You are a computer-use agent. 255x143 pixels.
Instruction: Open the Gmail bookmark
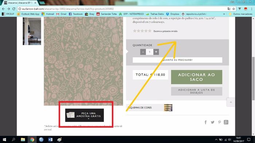61,14
